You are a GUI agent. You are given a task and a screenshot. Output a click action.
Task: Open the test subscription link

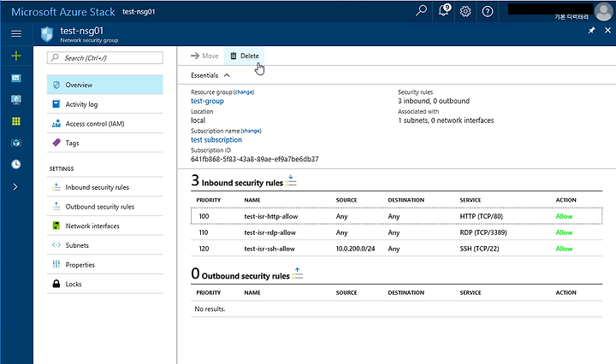click(216, 139)
